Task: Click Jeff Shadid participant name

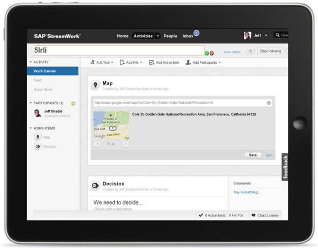Action: click(53, 111)
